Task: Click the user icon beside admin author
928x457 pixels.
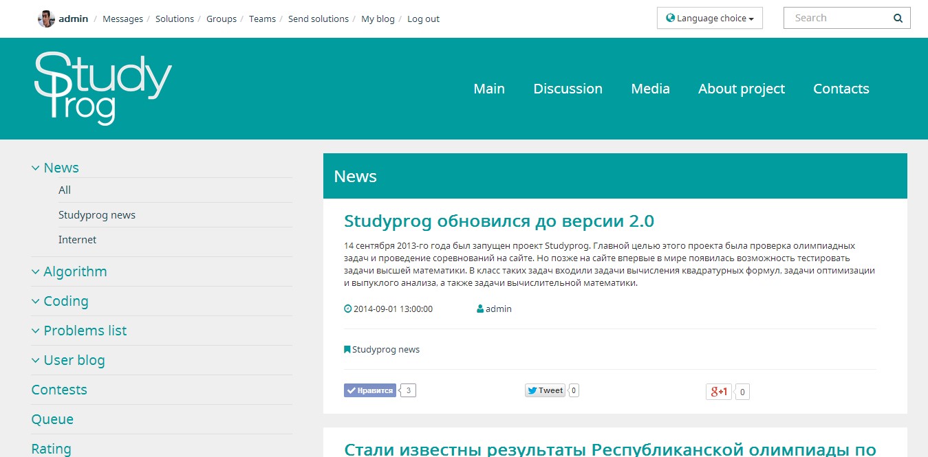Action: coord(480,309)
